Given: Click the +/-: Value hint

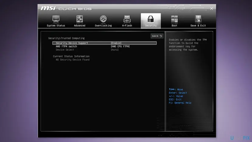Looking at the screenshot, I should [176, 96].
